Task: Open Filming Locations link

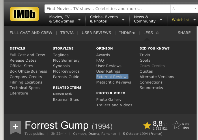Action: click(26, 82)
